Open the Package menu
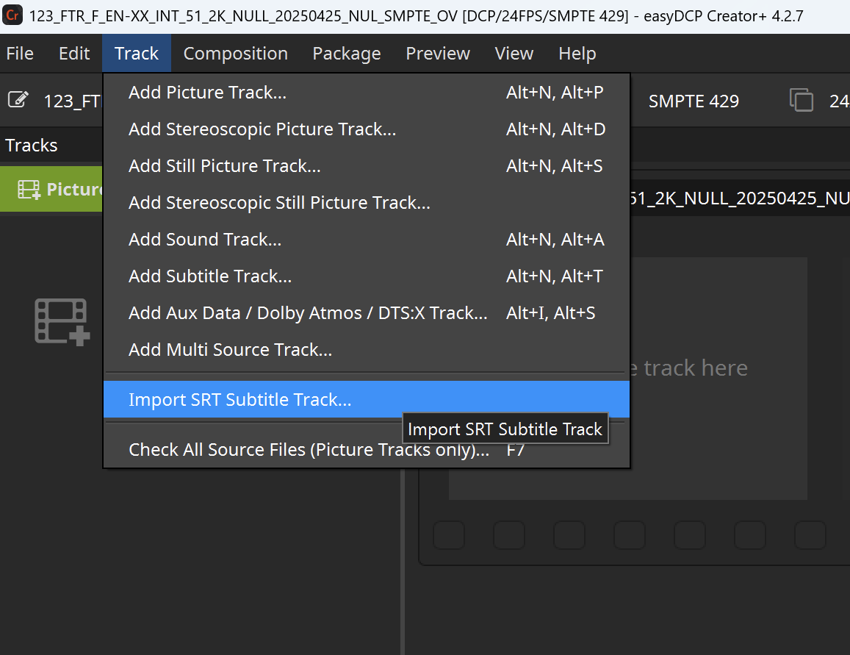 [x=346, y=54]
